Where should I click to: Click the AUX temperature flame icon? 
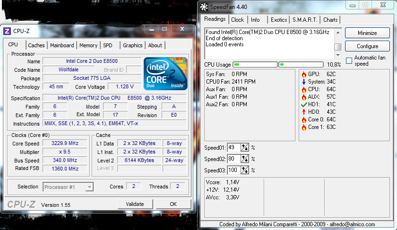304,97
